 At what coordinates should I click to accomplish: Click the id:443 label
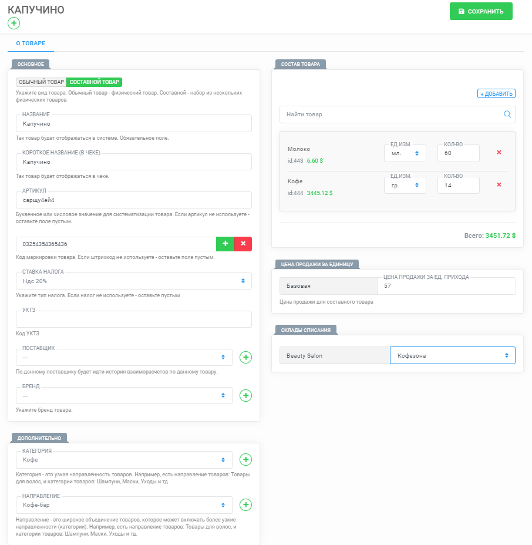click(x=295, y=160)
